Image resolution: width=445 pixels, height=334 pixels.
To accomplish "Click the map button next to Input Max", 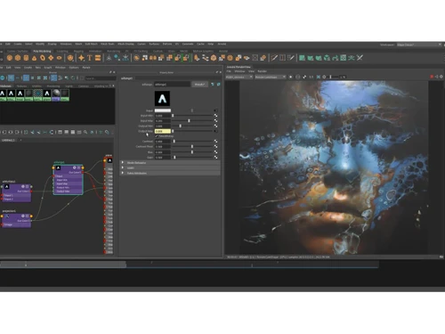I will [x=215, y=121].
